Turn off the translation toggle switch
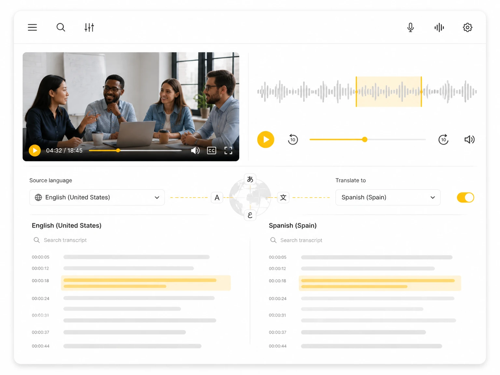The width and height of the screenshot is (500, 375). click(465, 197)
